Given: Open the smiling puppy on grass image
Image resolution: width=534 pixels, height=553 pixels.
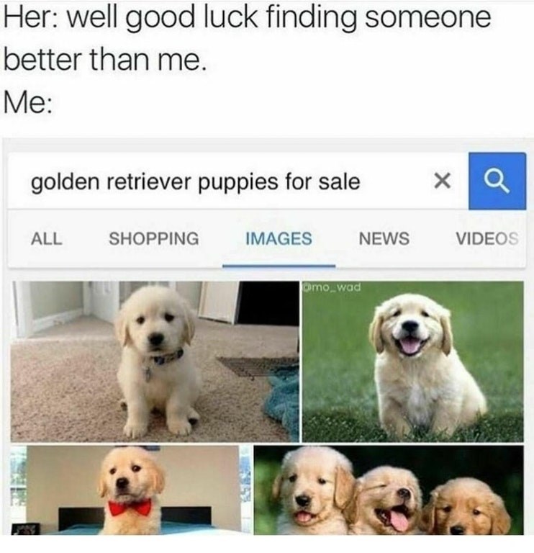Looking at the screenshot, I should tap(413, 361).
